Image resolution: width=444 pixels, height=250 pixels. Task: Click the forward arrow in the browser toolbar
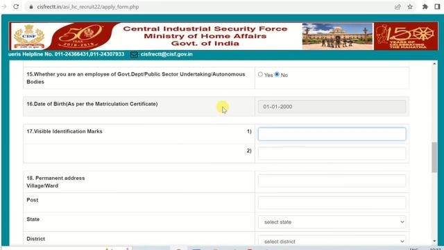tap(4, 6)
